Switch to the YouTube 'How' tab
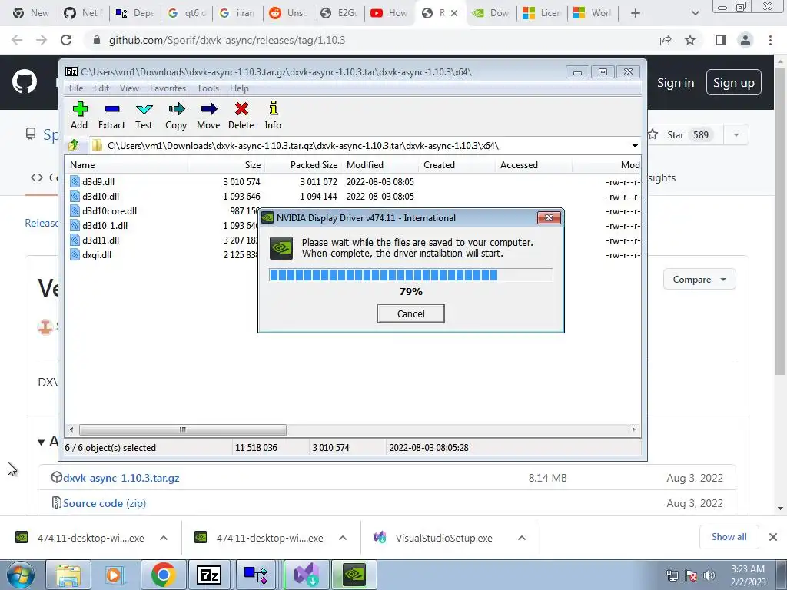Viewport: 787px width, 590px height. 390,13
